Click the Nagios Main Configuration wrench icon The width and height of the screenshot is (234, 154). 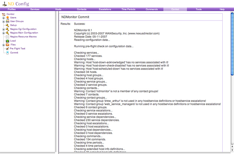coord(7,33)
